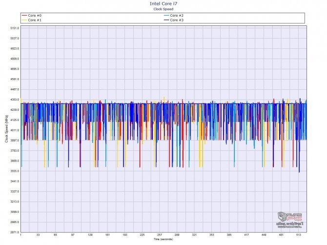Click the 3897.0 y-axis value
327x245 pixels.
click(x=15, y=141)
